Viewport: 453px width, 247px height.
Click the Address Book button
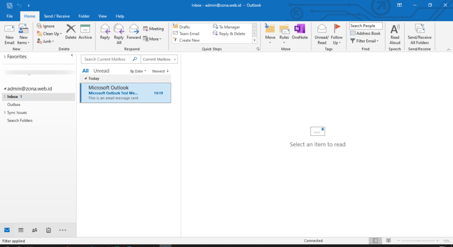click(365, 33)
